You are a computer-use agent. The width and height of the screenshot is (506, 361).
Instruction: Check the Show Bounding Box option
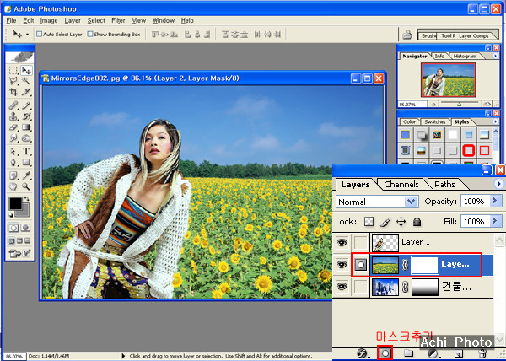pyautogui.click(x=89, y=35)
